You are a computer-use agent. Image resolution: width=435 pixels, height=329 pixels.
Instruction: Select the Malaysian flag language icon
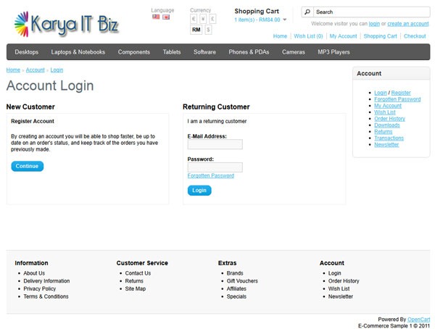156,17
